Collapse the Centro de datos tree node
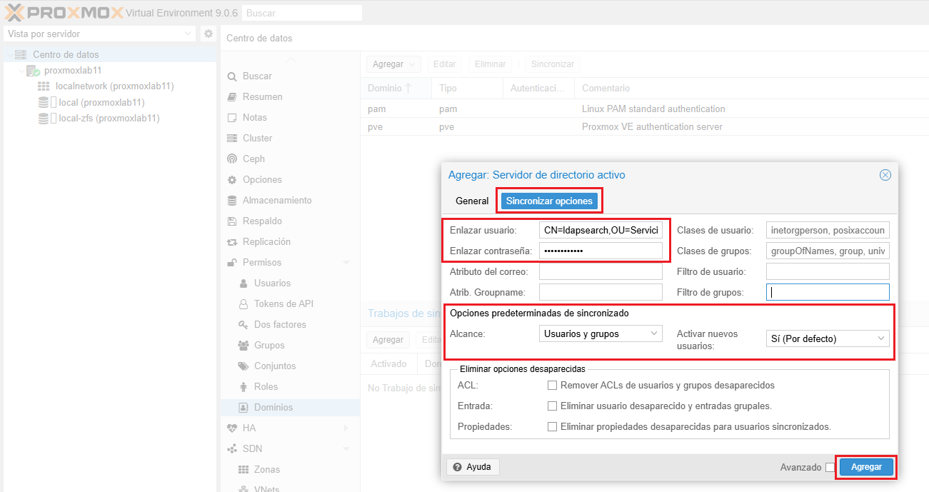Viewport: 929px width, 492px height. click(x=10, y=54)
